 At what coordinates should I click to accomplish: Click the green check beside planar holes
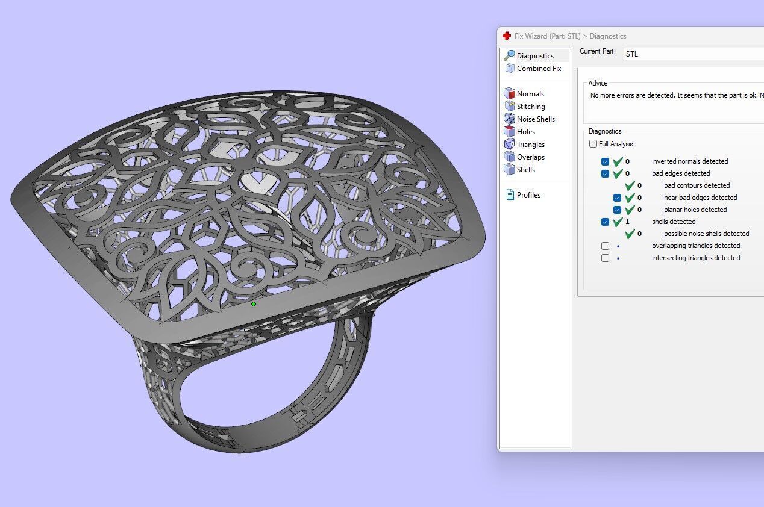point(630,210)
